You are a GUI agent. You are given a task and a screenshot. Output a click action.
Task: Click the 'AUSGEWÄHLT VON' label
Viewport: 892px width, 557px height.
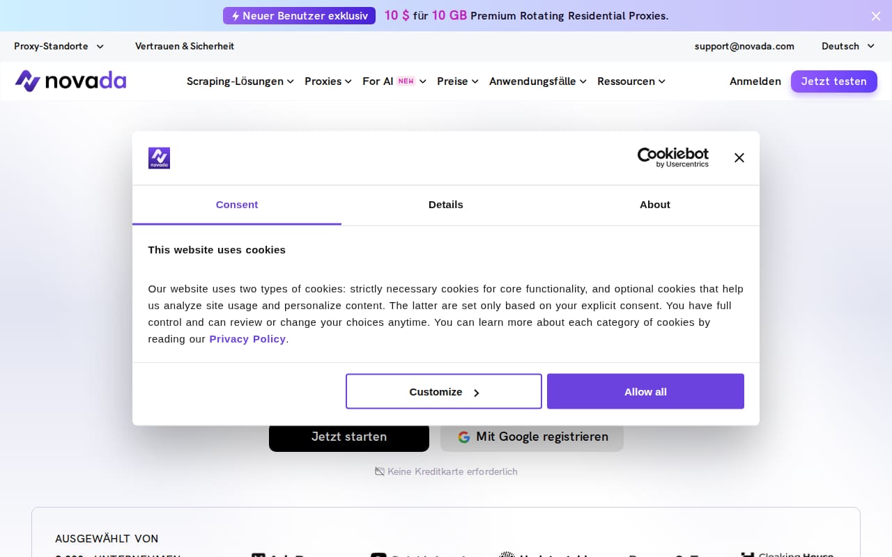point(107,539)
